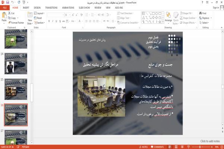The image size is (224, 149).
Task: Toggle Bold formatting
Action: click(x=49, y=21)
